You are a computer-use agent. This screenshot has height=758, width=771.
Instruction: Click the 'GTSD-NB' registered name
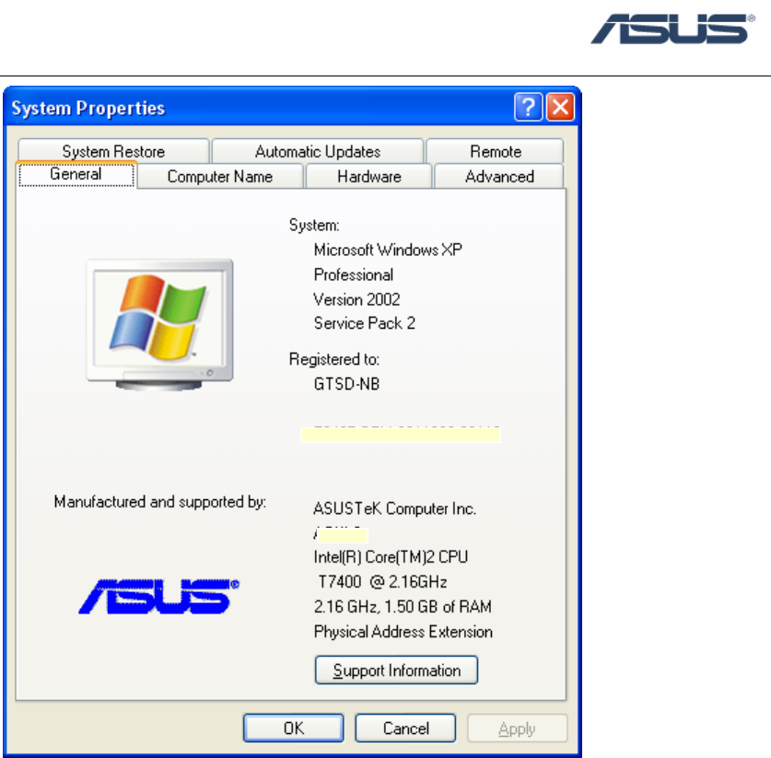click(x=346, y=384)
